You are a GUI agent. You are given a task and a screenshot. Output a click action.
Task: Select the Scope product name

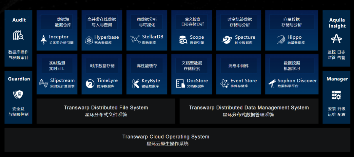coord(197,37)
